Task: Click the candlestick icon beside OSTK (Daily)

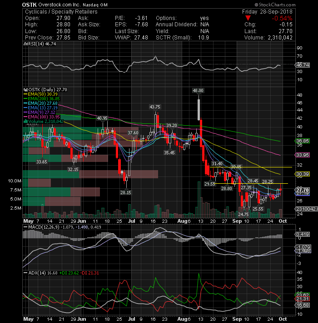Action: click(x=25, y=90)
